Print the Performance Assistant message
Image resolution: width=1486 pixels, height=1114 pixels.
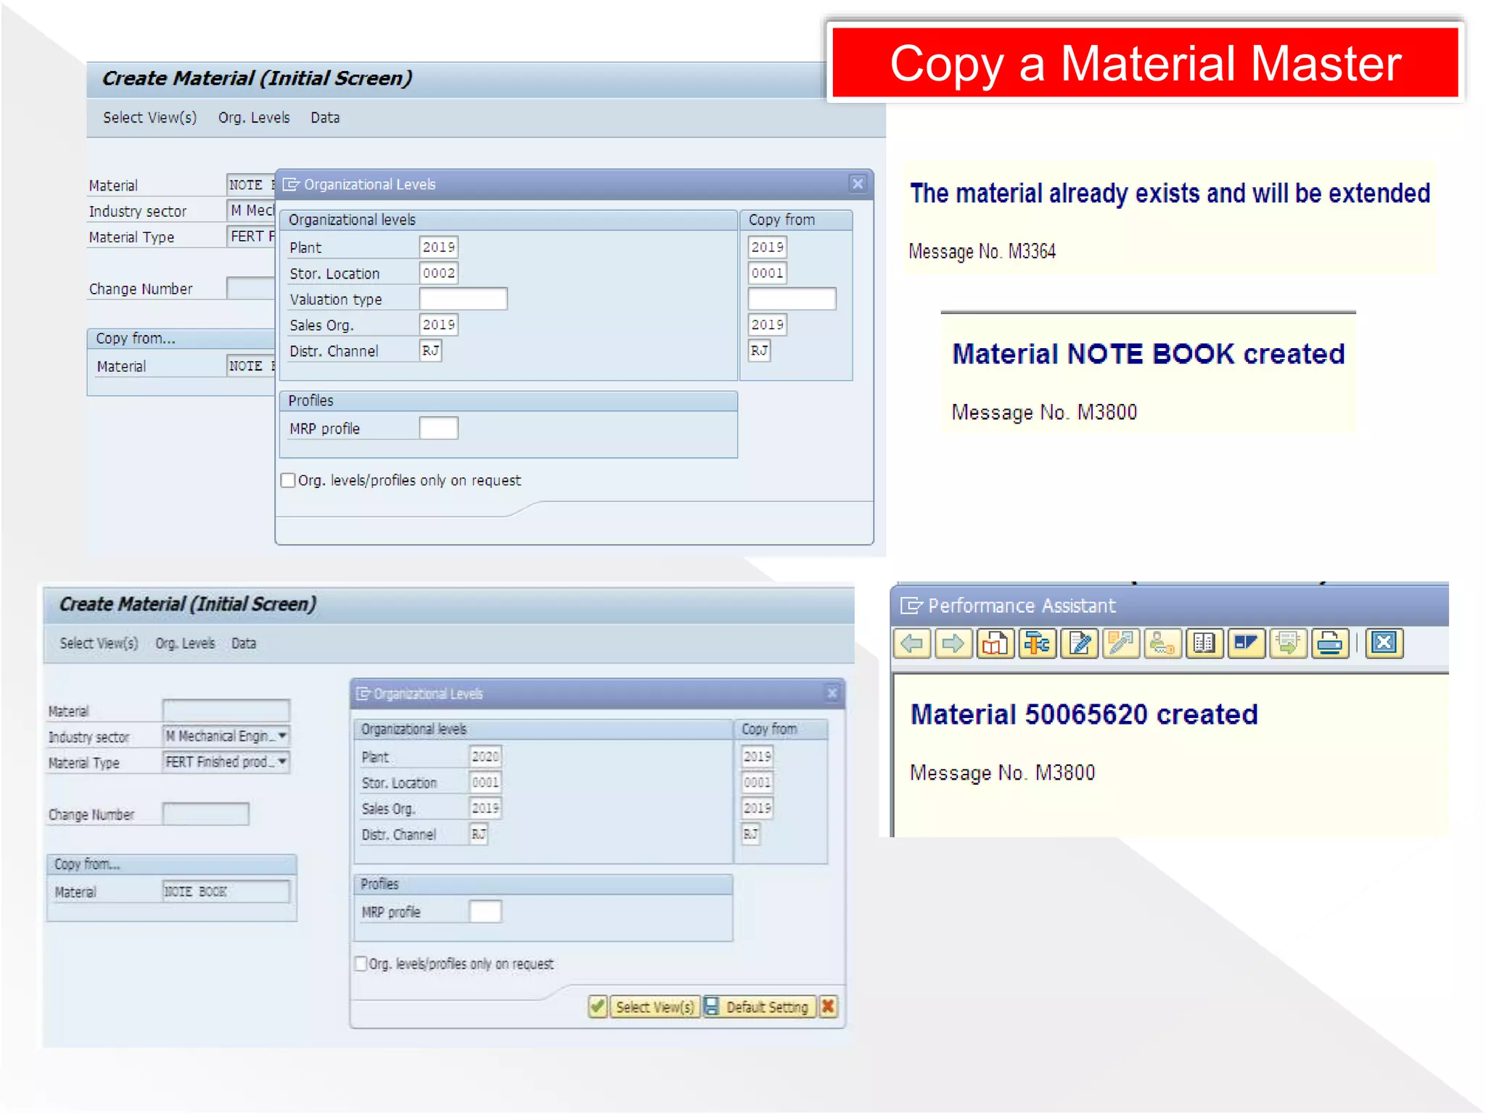pyautogui.click(x=1330, y=643)
